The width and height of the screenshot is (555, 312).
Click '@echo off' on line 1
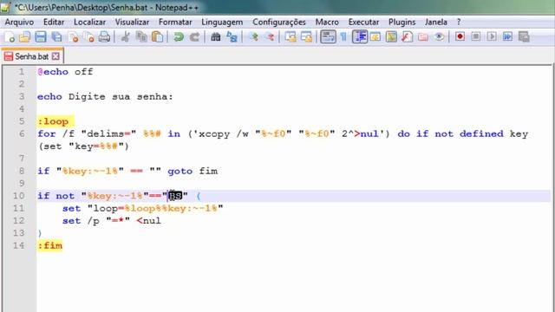coord(66,72)
